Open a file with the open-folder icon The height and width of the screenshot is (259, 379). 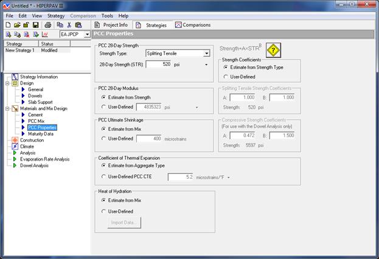click(17, 25)
